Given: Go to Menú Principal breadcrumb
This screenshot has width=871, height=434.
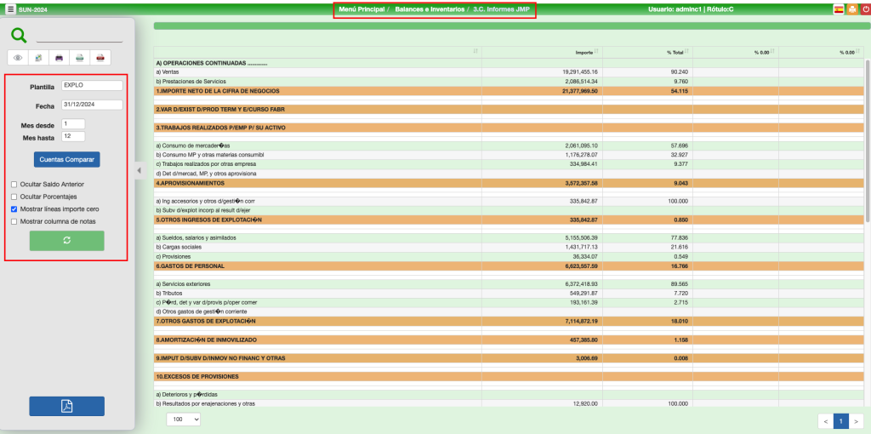Looking at the screenshot, I should (x=359, y=9).
